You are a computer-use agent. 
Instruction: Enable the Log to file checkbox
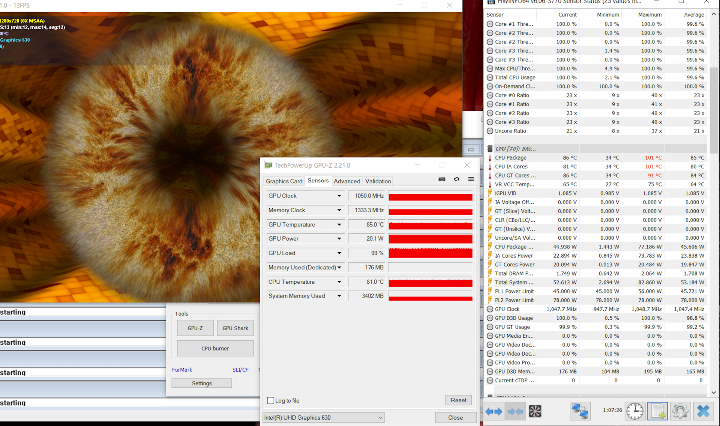click(271, 401)
